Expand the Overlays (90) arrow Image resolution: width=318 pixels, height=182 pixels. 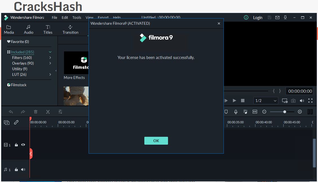tap(50, 63)
